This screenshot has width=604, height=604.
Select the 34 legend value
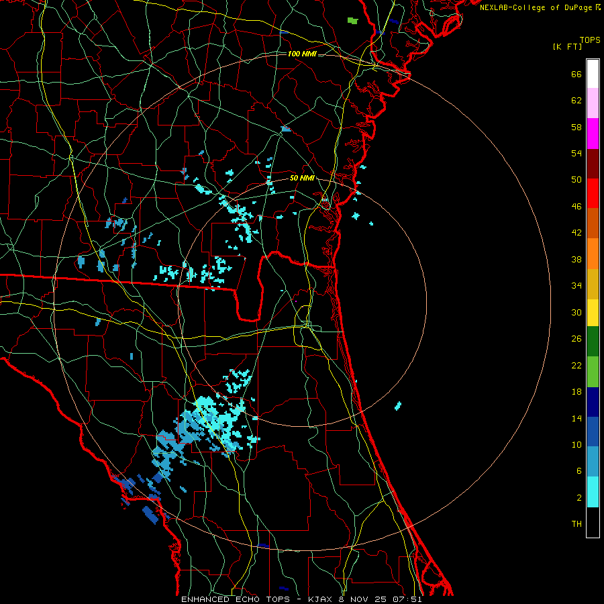point(576,286)
